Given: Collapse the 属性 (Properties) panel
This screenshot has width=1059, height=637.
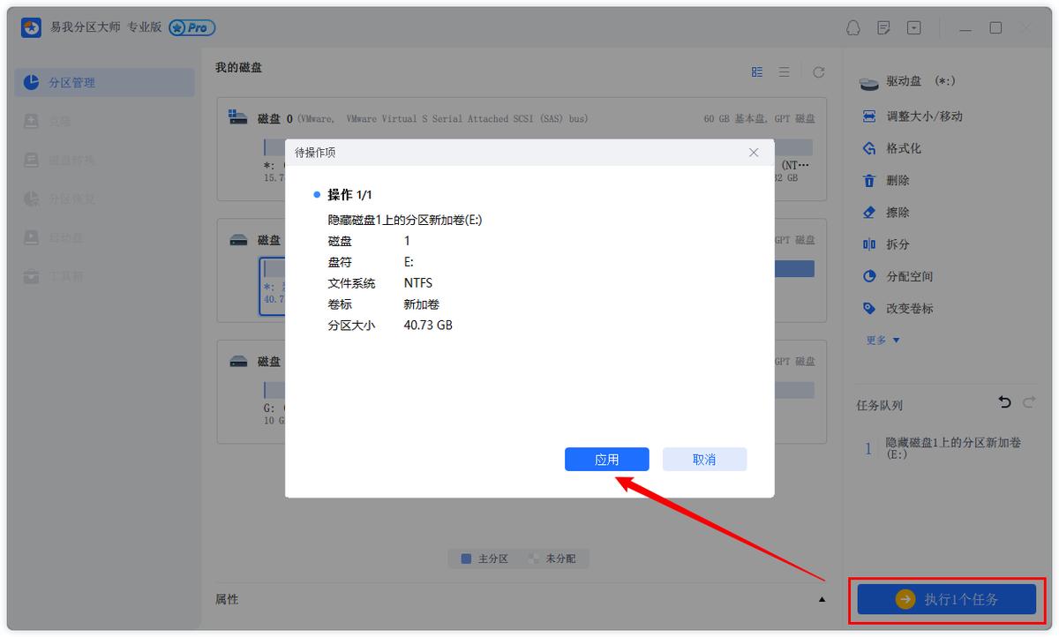Looking at the screenshot, I should (822, 599).
